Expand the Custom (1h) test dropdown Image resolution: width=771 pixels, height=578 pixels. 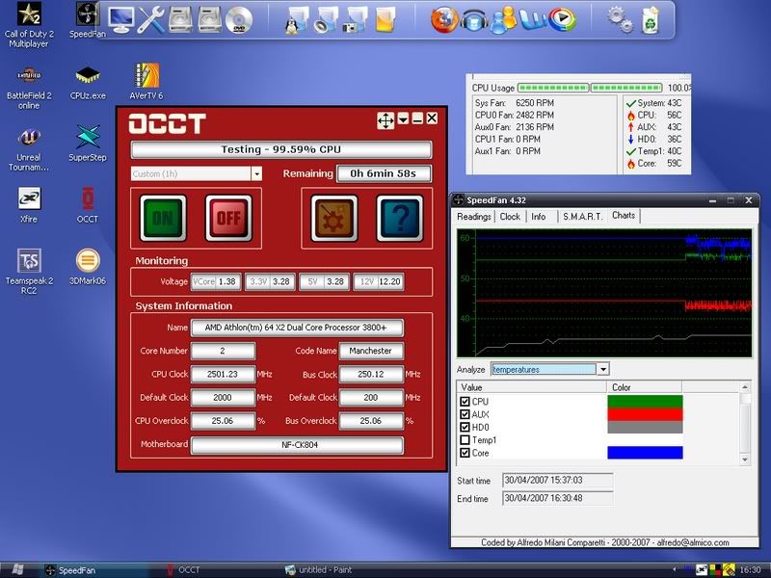point(256,174)
